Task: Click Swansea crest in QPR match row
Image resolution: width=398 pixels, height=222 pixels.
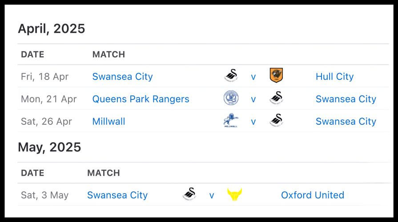Action: coord(276,99)
